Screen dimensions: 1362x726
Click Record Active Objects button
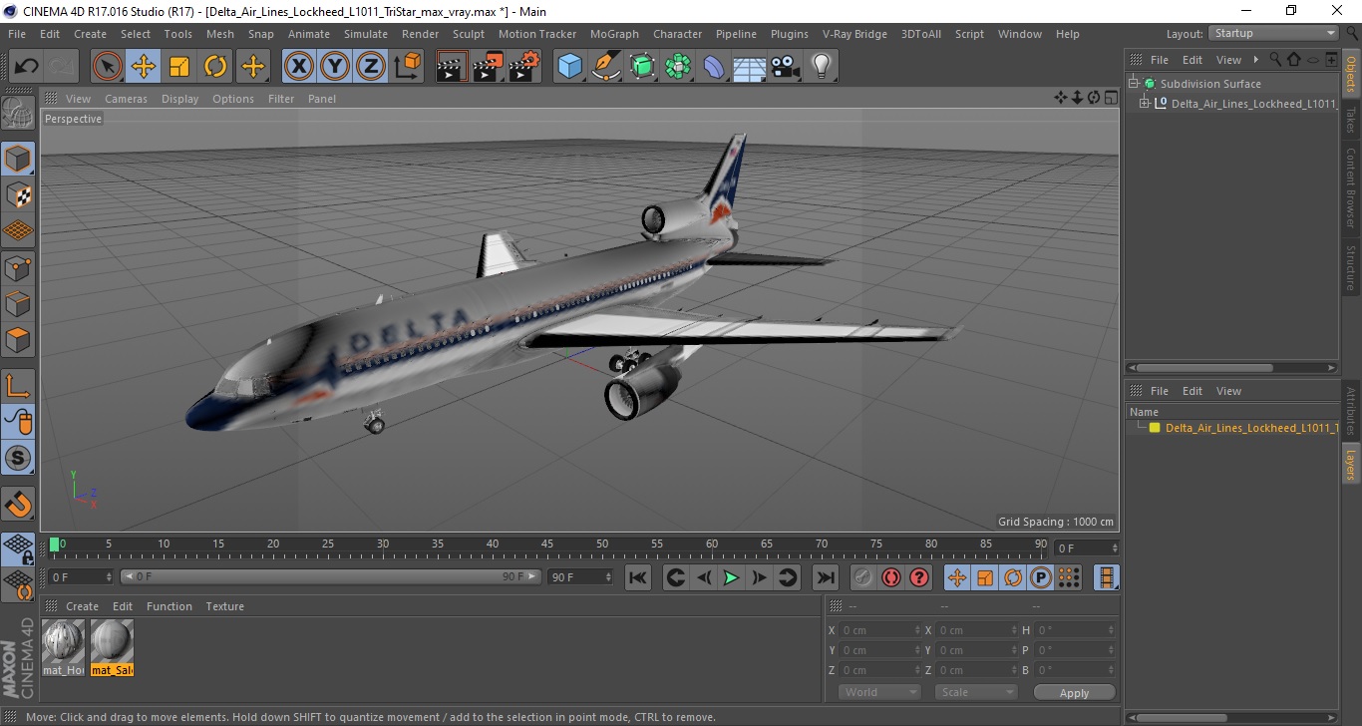coord(863,577)
